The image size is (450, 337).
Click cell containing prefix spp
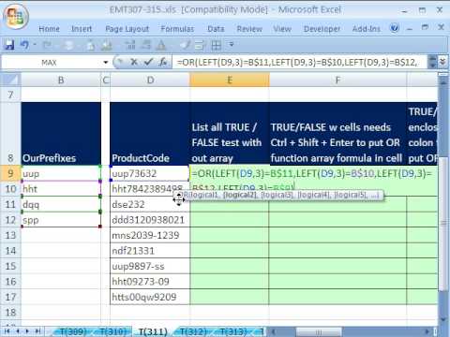click(61, 220)
